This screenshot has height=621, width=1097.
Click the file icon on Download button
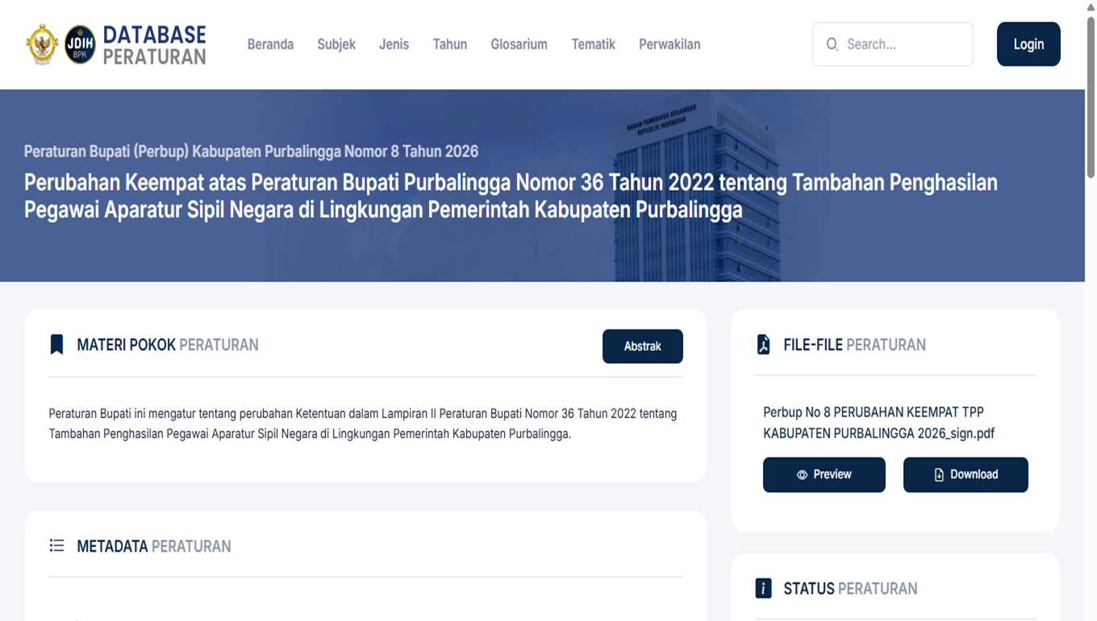point(939,475)
